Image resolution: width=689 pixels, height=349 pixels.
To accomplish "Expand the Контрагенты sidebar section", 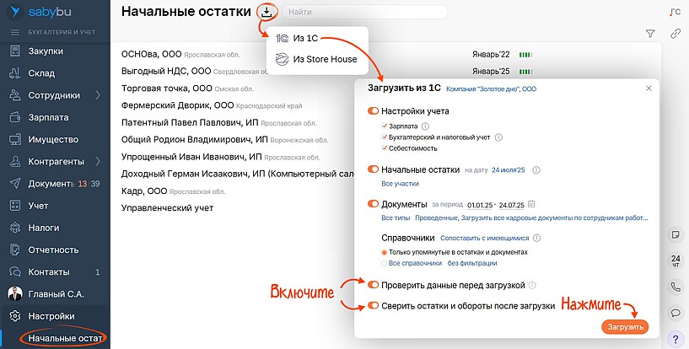I will [98, 160].
